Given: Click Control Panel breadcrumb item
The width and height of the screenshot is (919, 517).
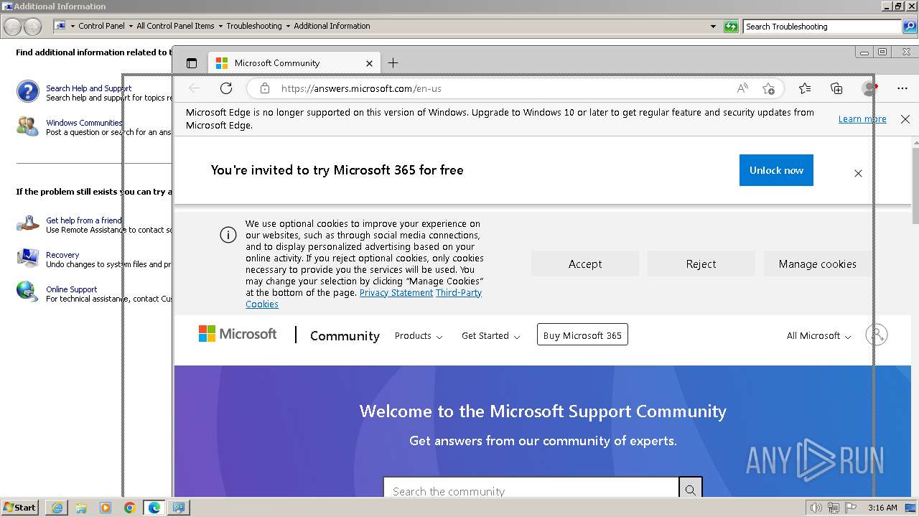Looking at the screenshot, I should (101, 27).
